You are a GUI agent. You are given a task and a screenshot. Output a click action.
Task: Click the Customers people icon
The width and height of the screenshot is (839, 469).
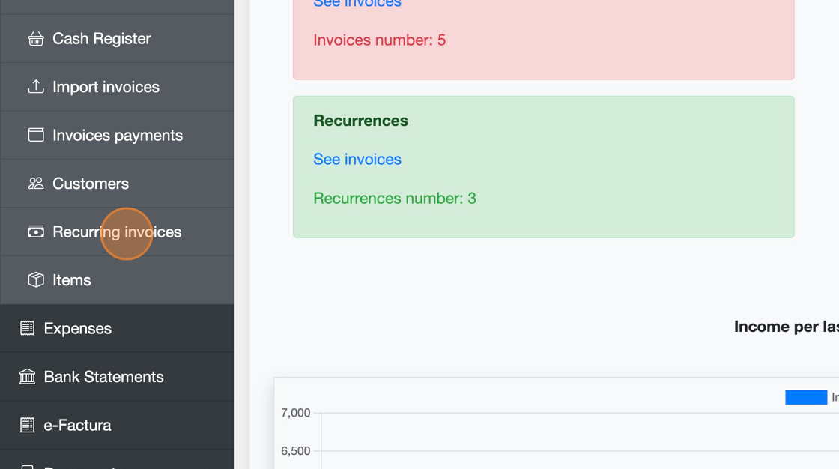(x=36, y=184)
